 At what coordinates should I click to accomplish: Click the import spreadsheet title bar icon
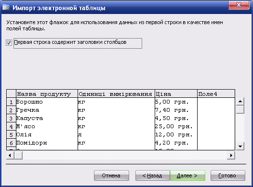(x=6, y=7)
